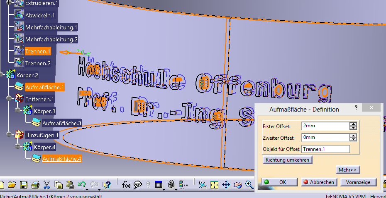Copy selection with the Copy icon
The width and height of the screenshot is (386, 198).
pyautogui.click(x=59, y=184)
